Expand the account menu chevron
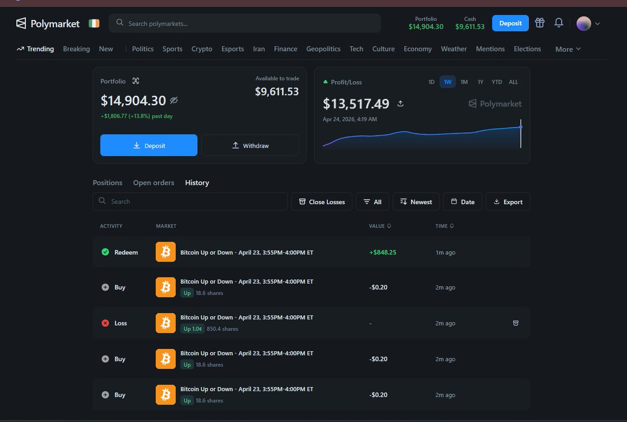 [597, 24]
